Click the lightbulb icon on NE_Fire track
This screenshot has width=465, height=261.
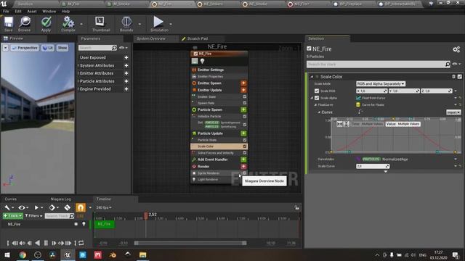click(84, 224)
